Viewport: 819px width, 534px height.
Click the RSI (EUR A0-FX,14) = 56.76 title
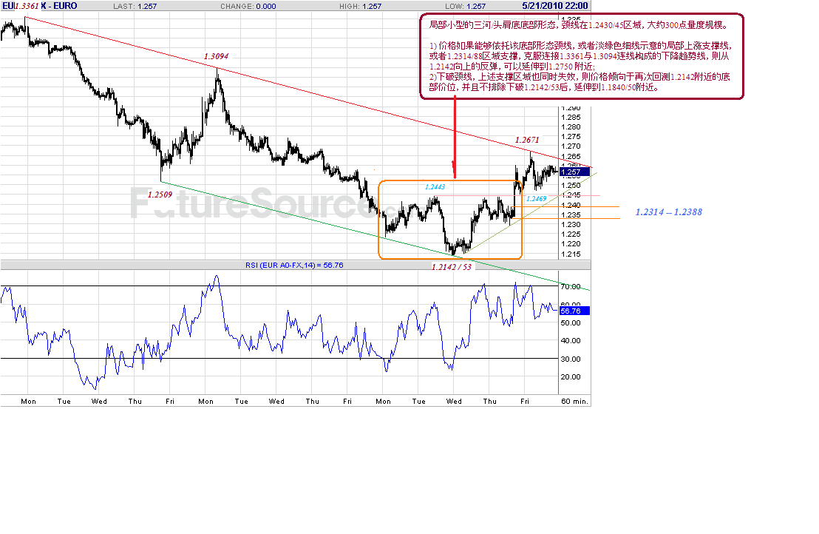click(294, 266)
